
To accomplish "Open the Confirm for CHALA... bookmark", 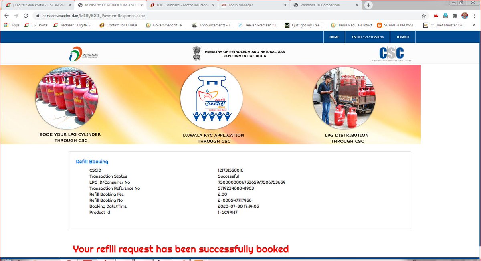I will click(119, 25).
